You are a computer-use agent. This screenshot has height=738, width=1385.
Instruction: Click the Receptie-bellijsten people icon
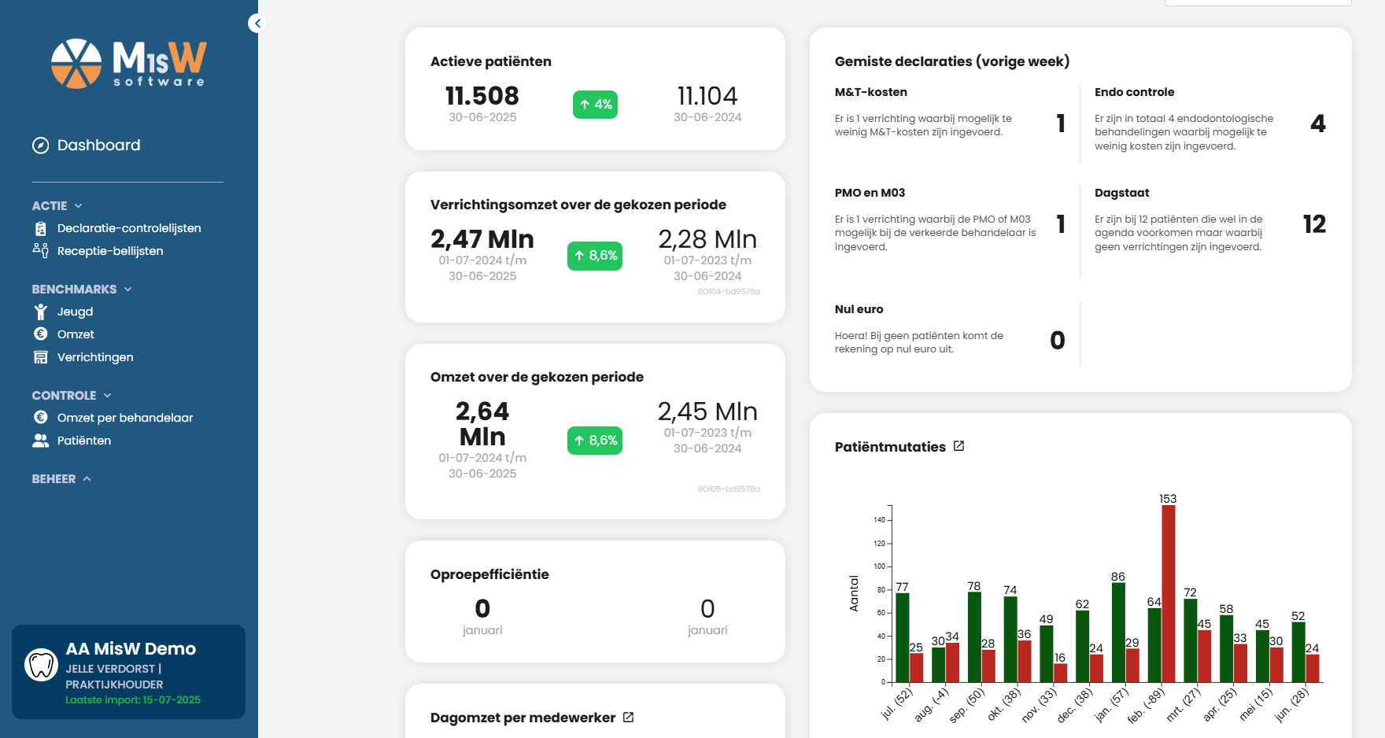(40, 250)
